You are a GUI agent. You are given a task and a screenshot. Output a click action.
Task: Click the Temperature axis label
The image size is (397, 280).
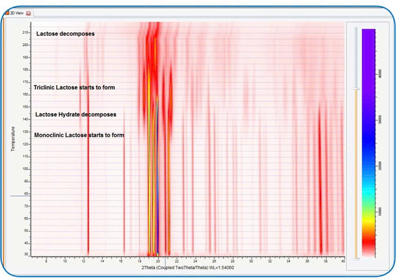(x=13, y=139)
